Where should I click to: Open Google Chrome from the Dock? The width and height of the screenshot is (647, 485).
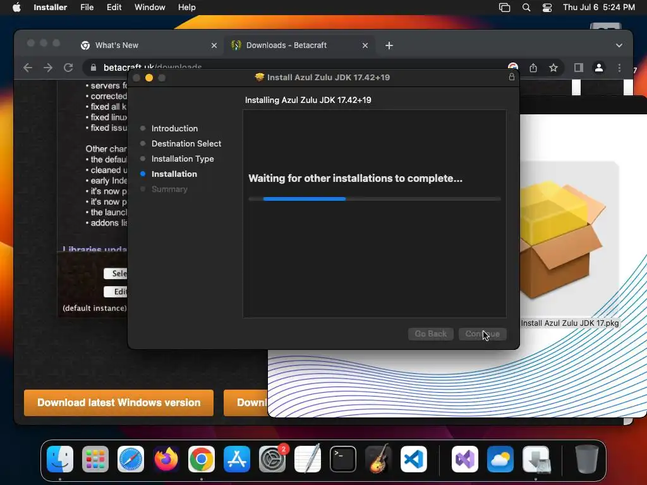202,459
